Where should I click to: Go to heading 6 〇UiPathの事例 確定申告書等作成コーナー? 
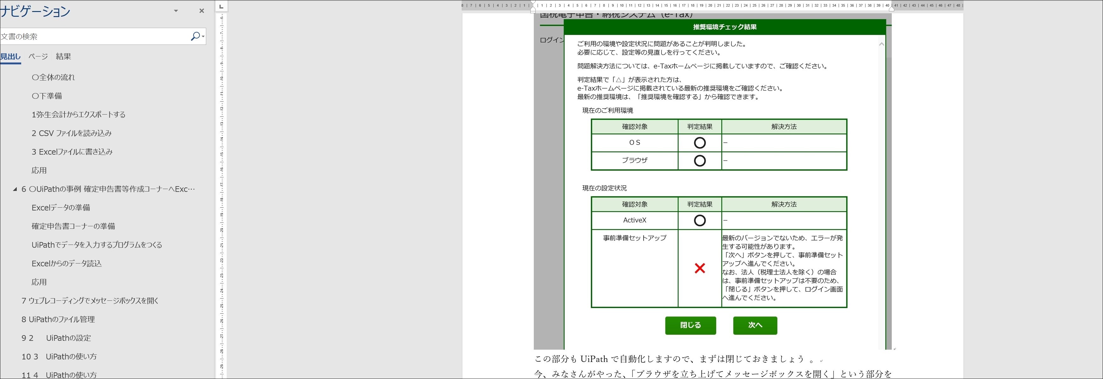click(108, 189)
